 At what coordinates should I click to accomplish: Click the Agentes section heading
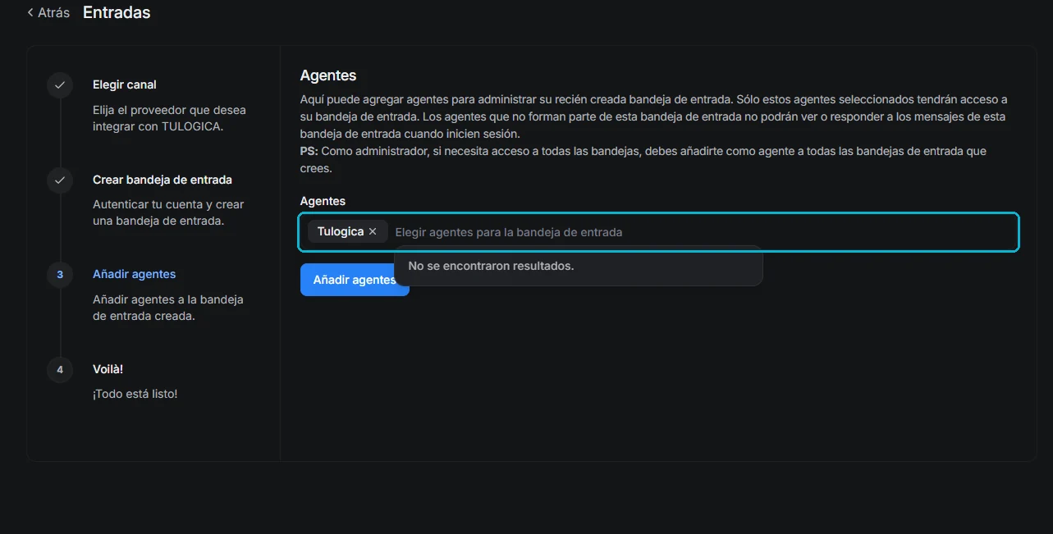[328, 75]
